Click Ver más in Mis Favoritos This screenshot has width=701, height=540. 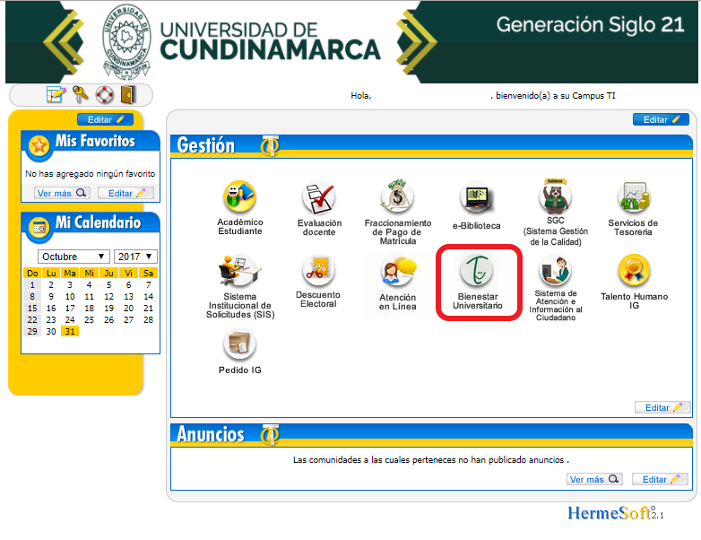pyautogui.click(x=62, y=193)
